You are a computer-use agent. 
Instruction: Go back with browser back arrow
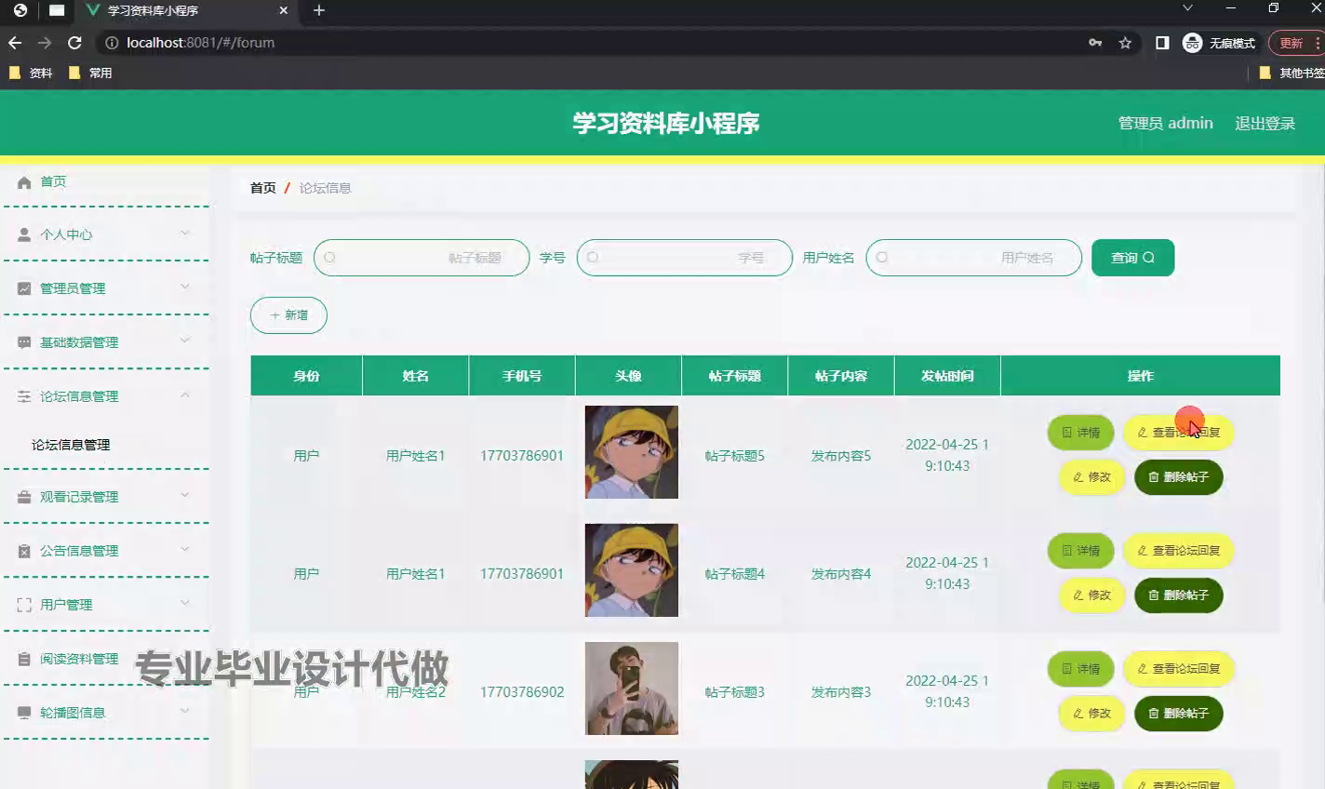click(15, 43)
